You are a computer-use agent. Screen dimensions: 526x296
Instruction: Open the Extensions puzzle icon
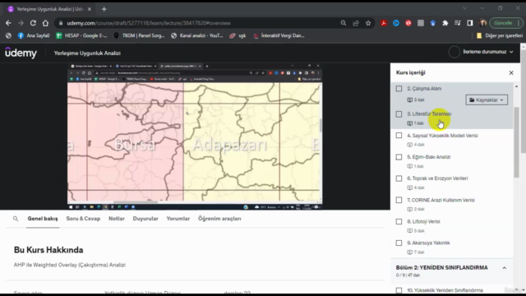445,23
